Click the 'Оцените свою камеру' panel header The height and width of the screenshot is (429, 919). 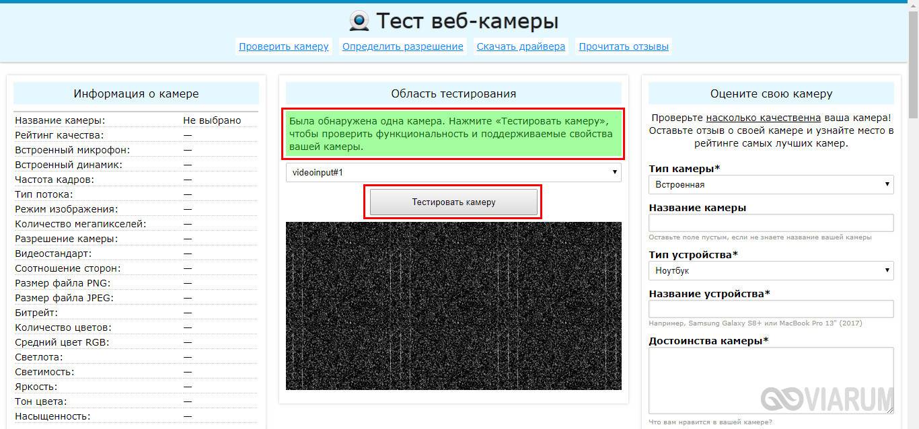pyautogui.click(x=771, y=94)
